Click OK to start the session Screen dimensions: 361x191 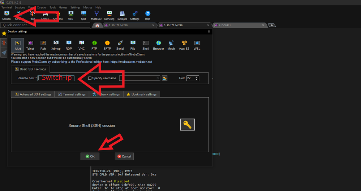pyautogui.click(x=90, y=156)
